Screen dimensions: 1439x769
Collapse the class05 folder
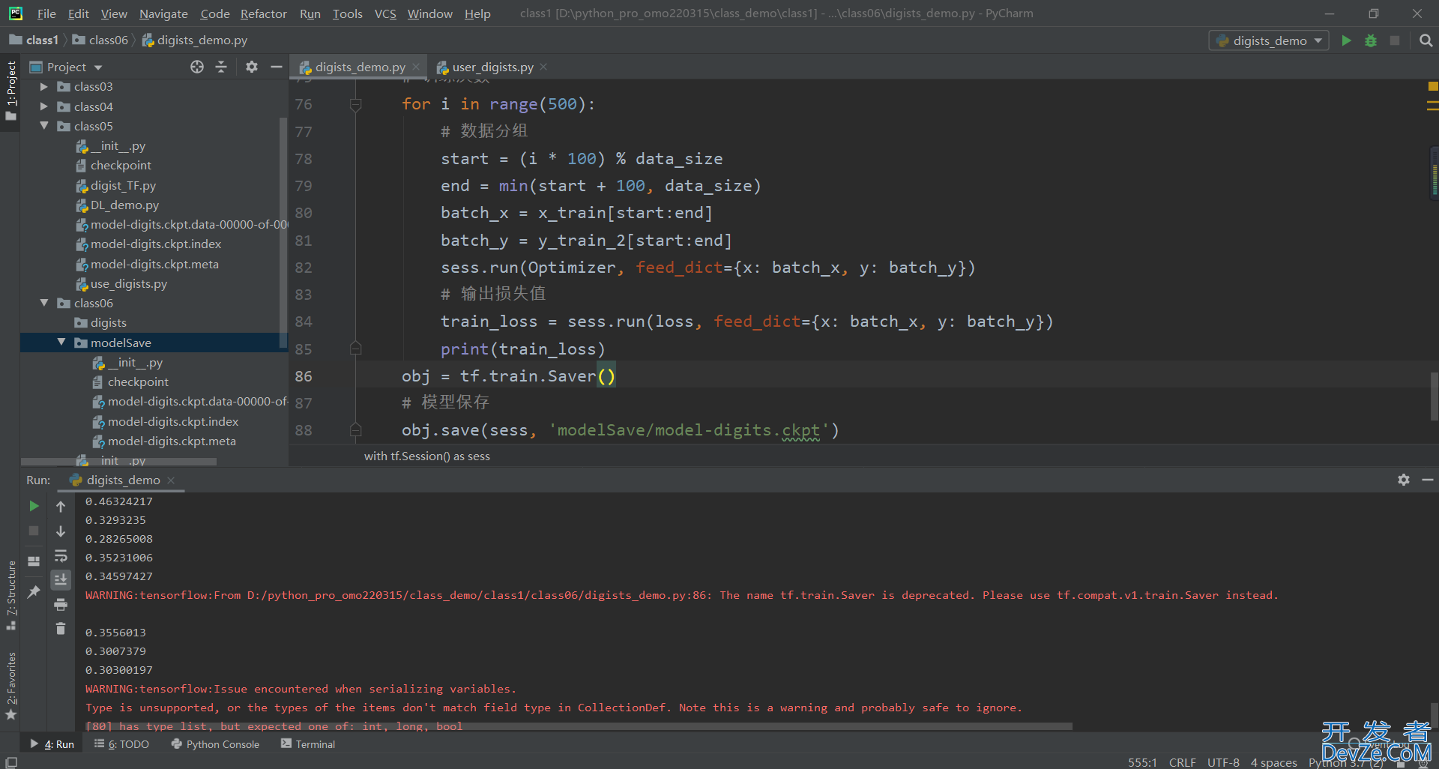(44, 126)
